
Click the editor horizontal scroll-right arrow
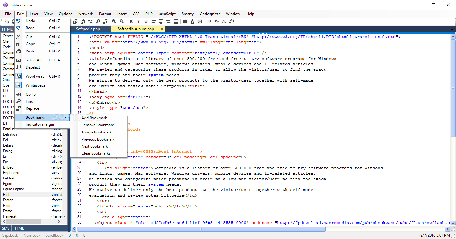pyautogui.click(x=447, y=229)
